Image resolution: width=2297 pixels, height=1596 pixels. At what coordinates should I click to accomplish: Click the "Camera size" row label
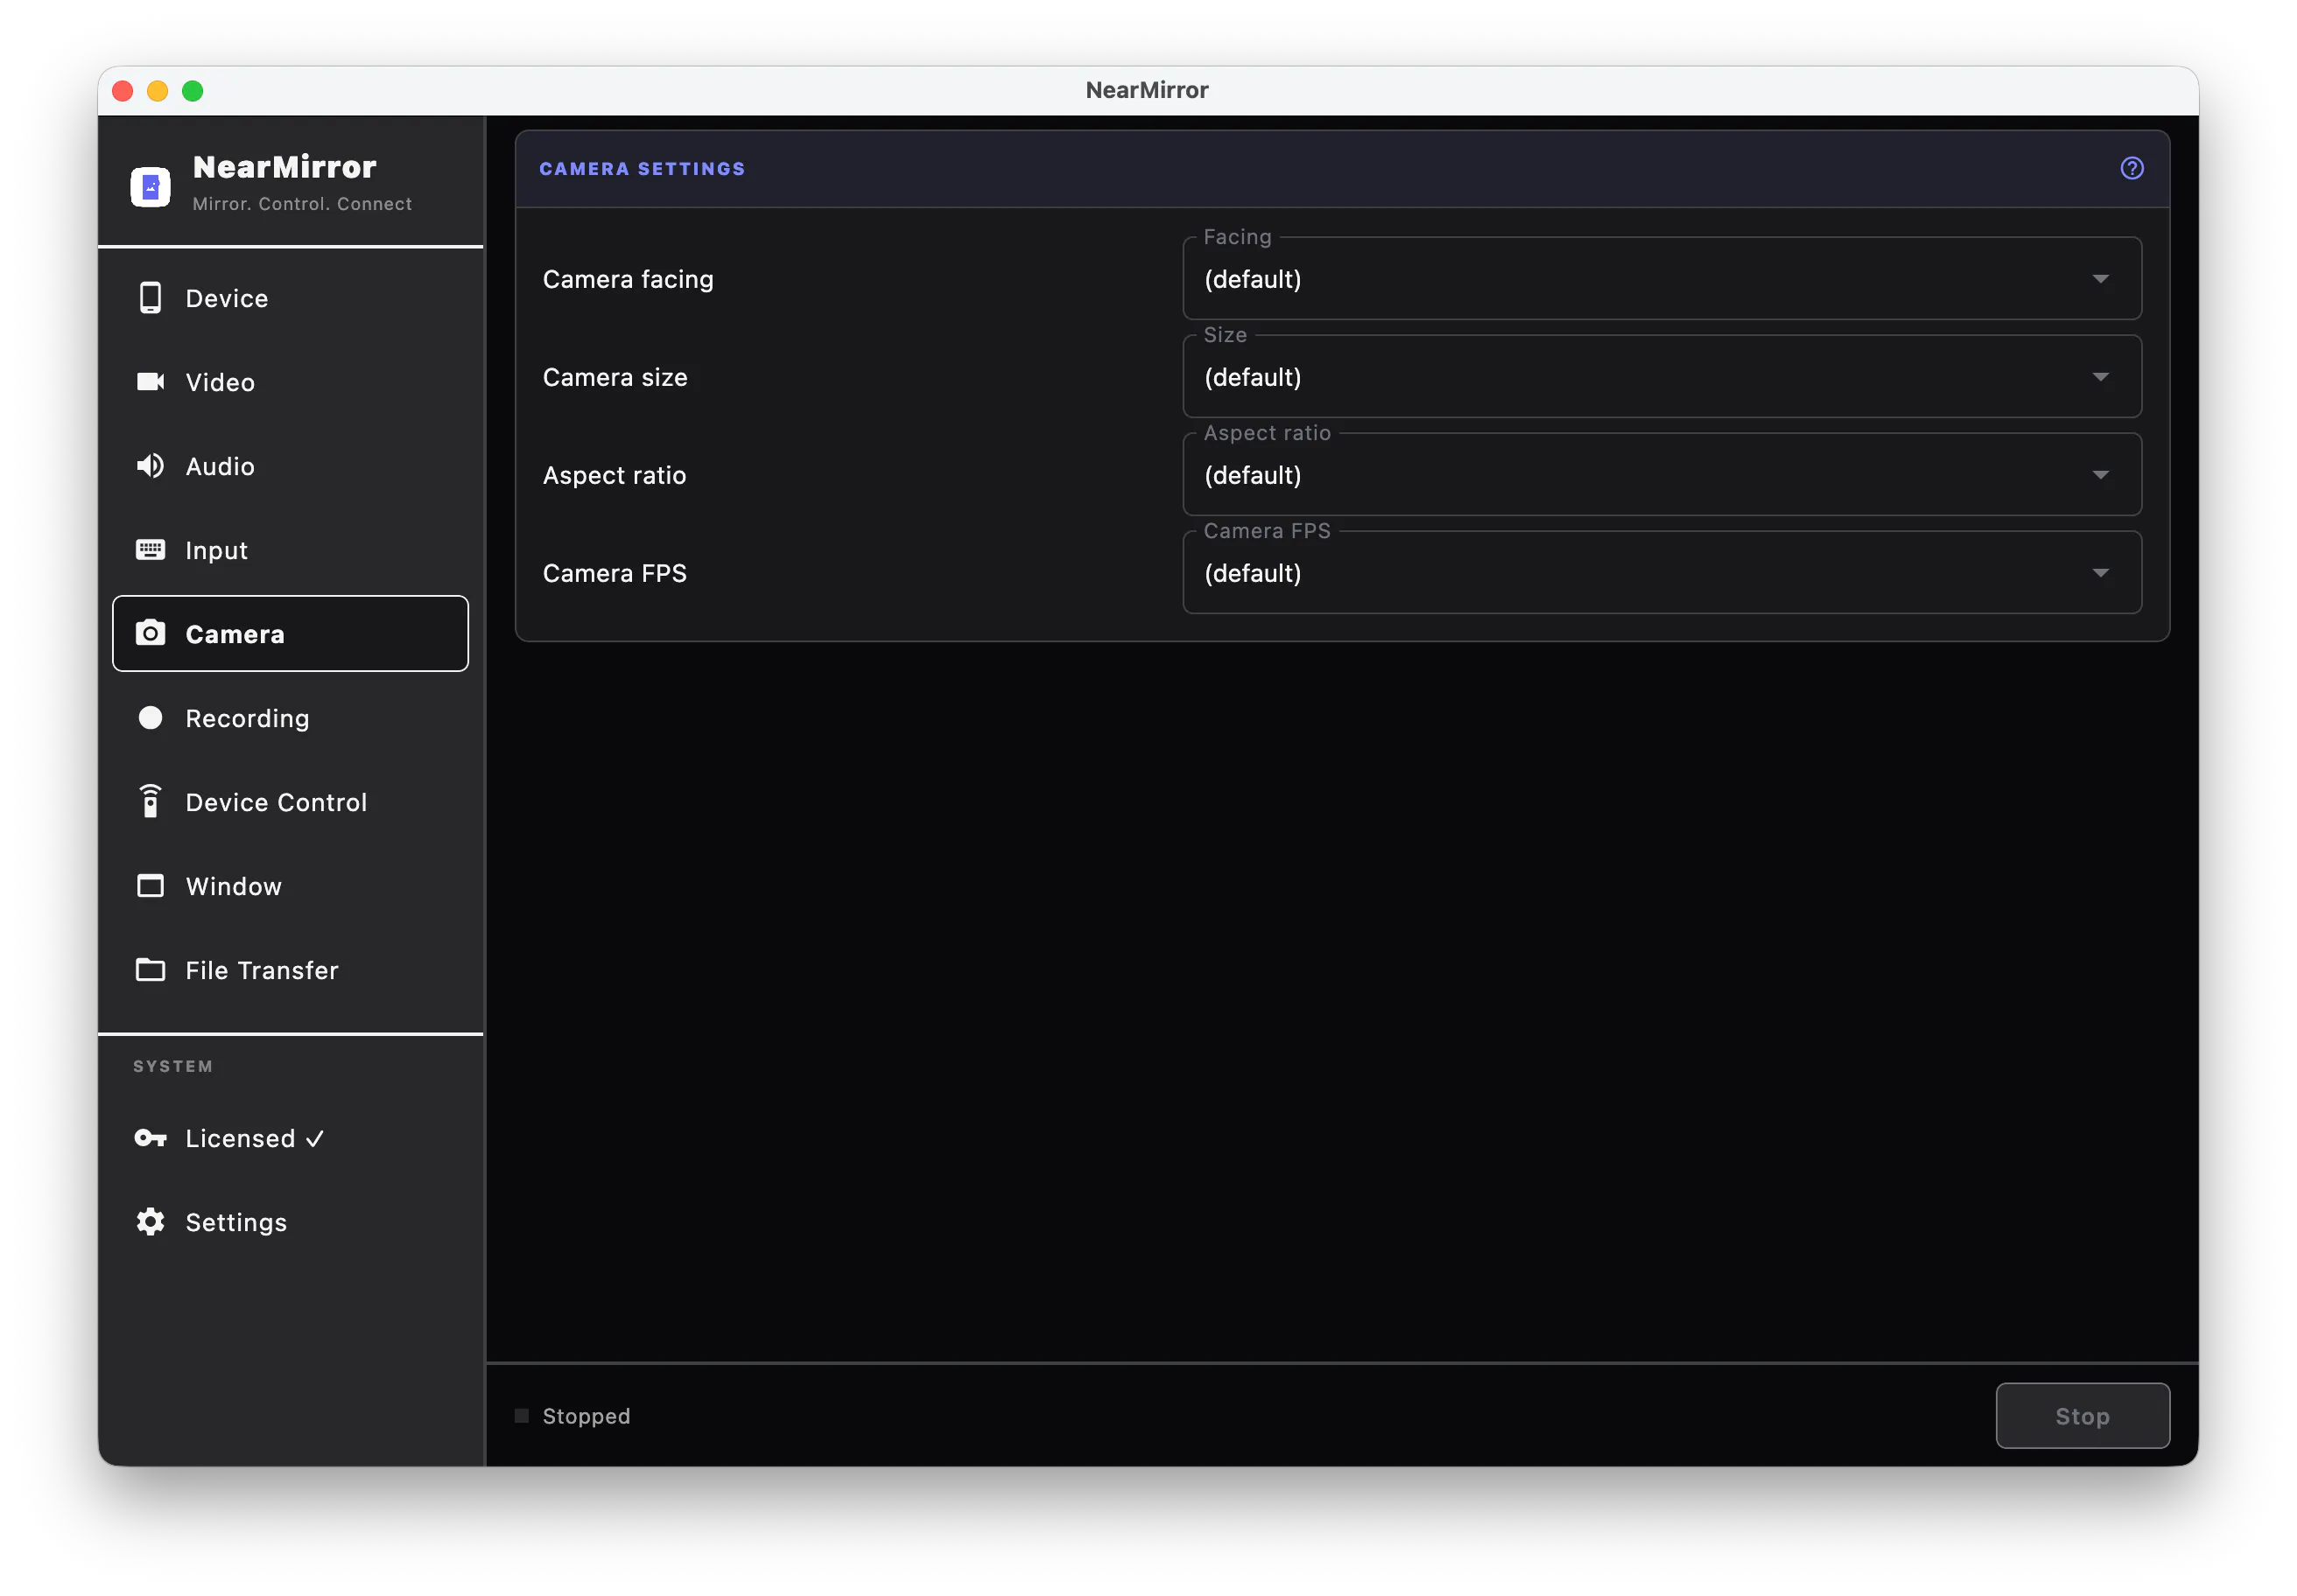point(615,377)
